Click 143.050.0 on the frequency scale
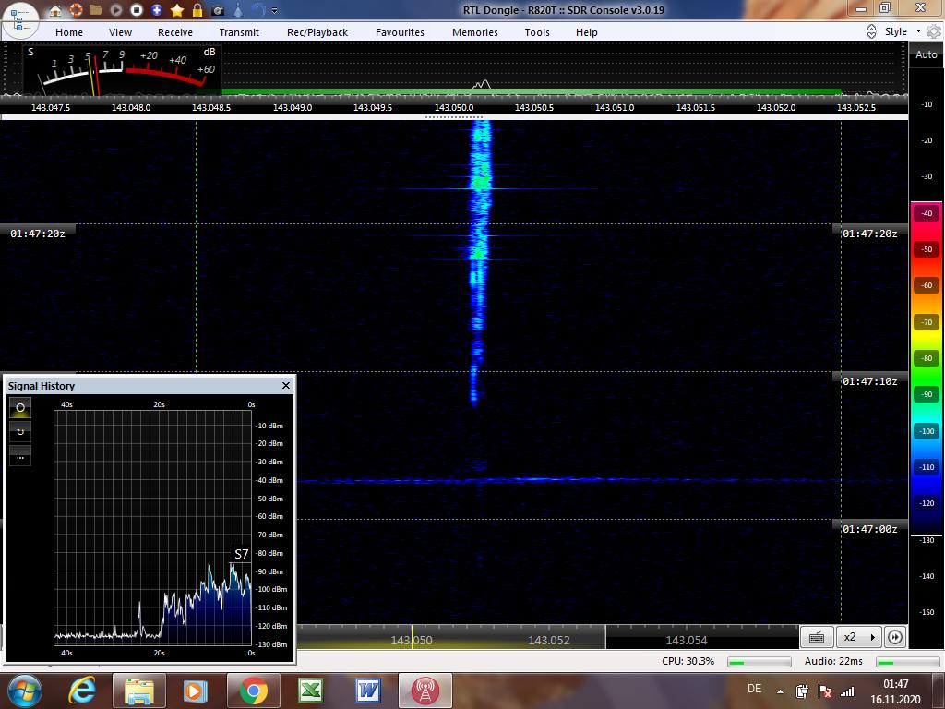 [454, 107]
